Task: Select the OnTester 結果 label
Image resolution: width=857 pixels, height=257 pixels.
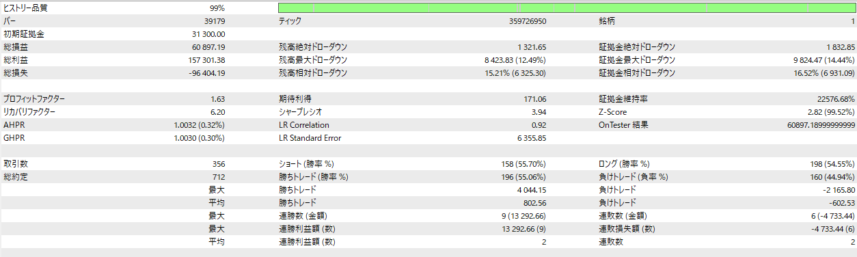Action: pos(624,125)
